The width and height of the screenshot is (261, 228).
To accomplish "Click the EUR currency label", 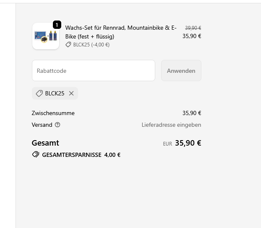I will 167,143.
